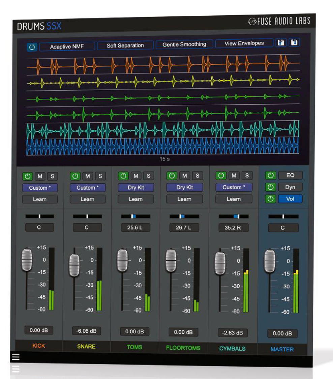Solo the Floortoms channel
Screen dimensions: 333x379
point(198,176)
